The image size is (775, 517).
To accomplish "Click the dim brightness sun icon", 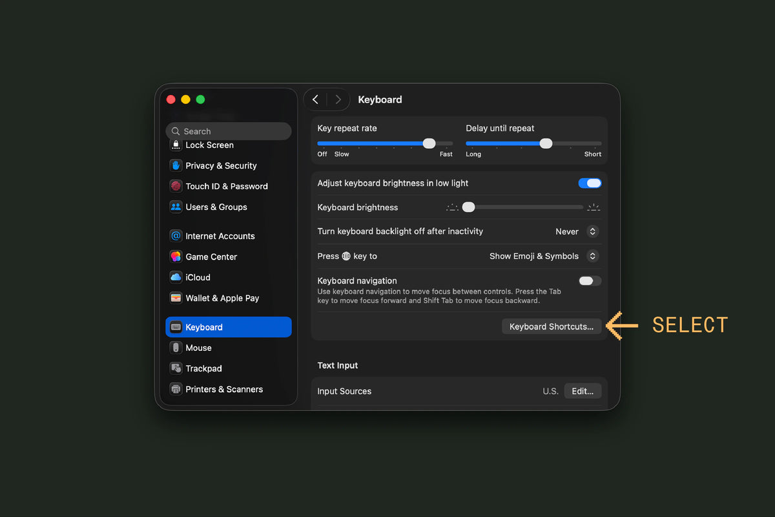I will (x=452, y=207).
